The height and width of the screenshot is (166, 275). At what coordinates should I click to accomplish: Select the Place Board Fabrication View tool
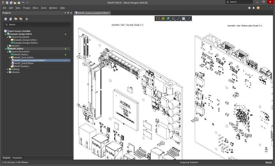(x=162, y=18)
